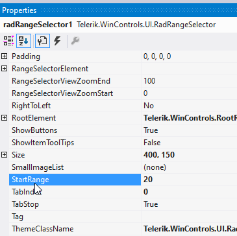Viewport: 237px width, 236px height.
Task: Switch to Categorized view icon
Action: coord(8,41)
